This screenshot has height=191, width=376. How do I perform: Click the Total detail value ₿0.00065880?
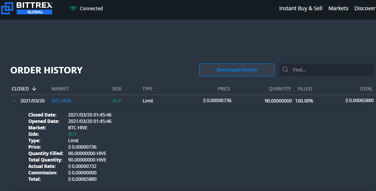(x=82, y=179)
